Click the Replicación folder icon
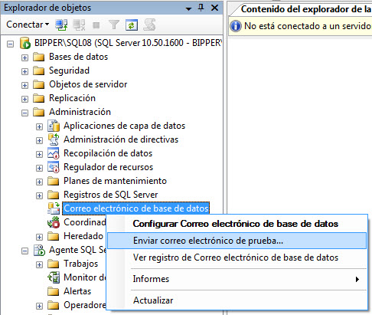 coord(39,98)
